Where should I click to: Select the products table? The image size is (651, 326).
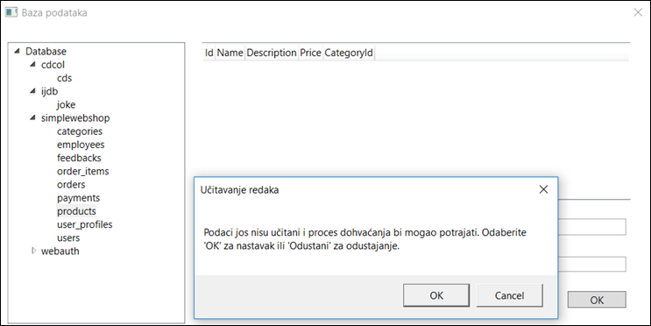tap(76, 211)
